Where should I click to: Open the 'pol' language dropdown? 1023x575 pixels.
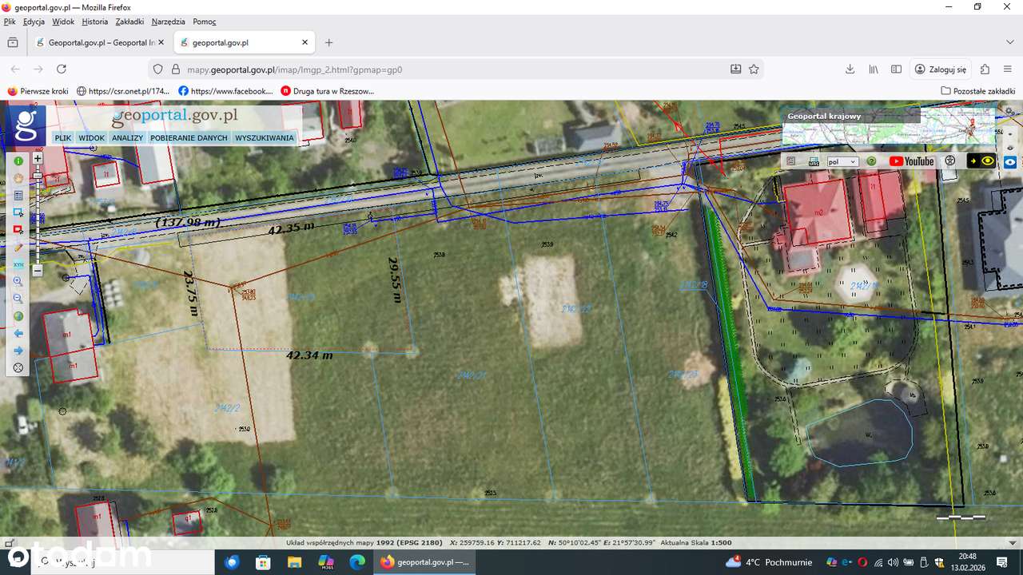[x=842, y=161]
